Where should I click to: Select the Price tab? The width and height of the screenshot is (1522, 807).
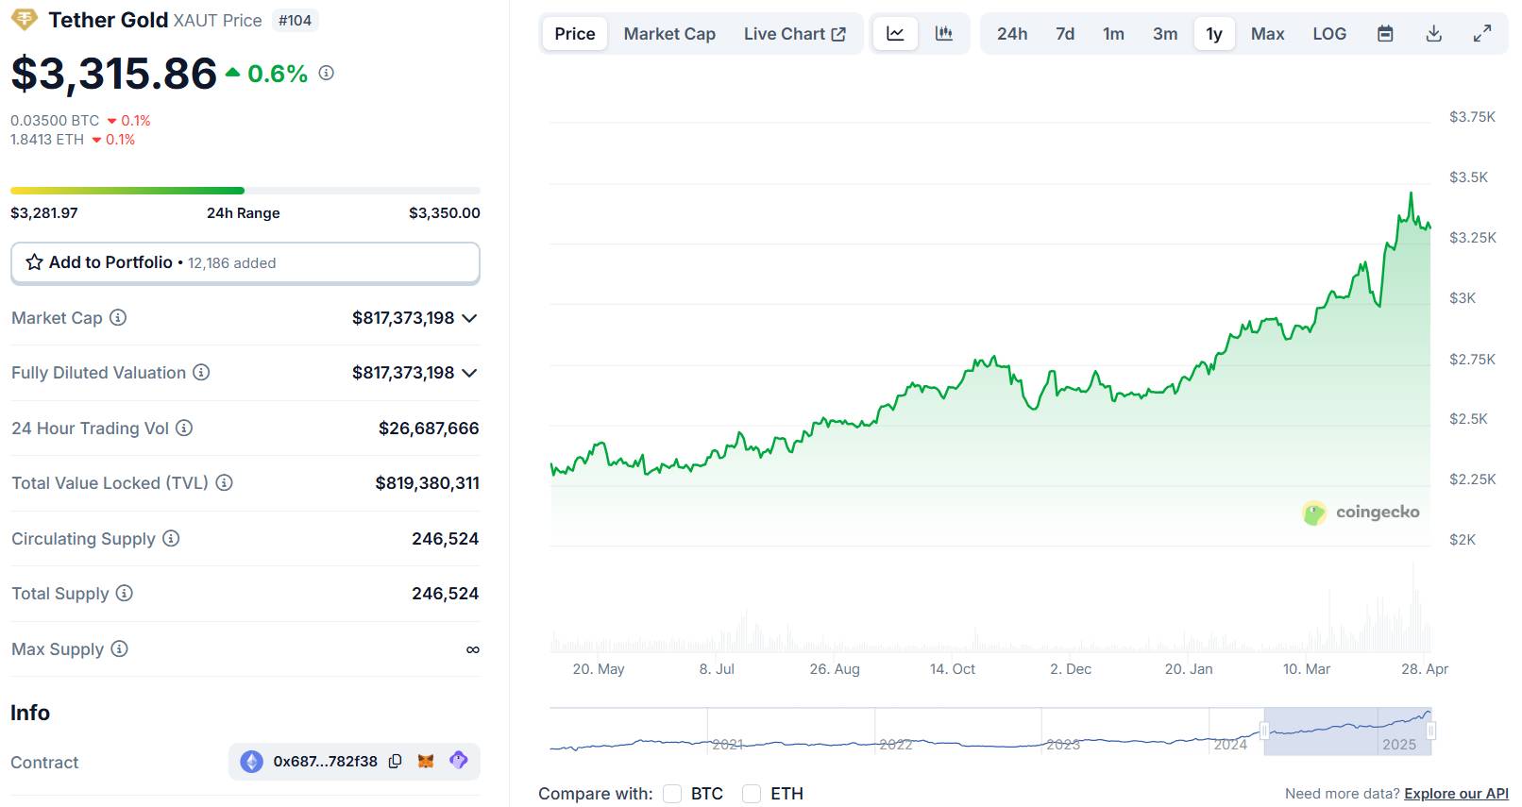click(575, 34)
